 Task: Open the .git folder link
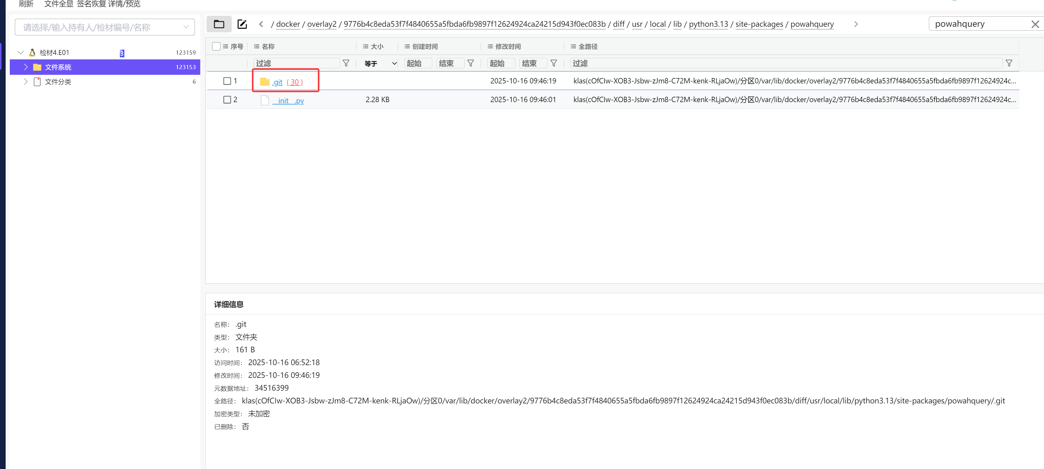pos(277,82)
